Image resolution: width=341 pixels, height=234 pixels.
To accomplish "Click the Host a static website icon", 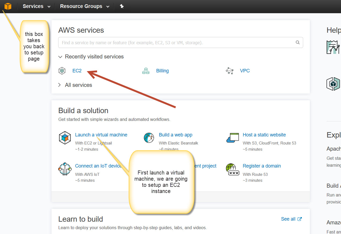I will (232, 138).
